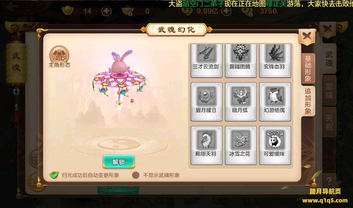This screenshot has width=353, height=208.
Task: Go to the 星耀 side tab
Action: click(x=329, y=91)
